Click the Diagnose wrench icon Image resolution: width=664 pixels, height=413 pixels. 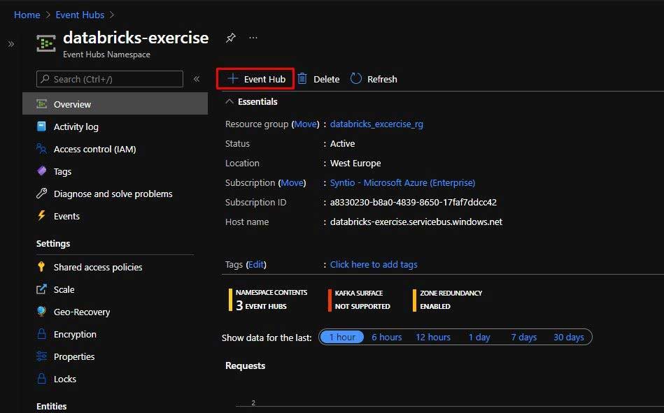(41, 194)
